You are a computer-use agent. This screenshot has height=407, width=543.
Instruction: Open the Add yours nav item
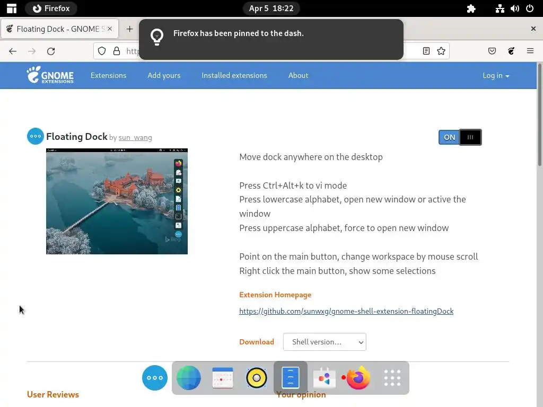pyautogui.click(x=164, y=75)
